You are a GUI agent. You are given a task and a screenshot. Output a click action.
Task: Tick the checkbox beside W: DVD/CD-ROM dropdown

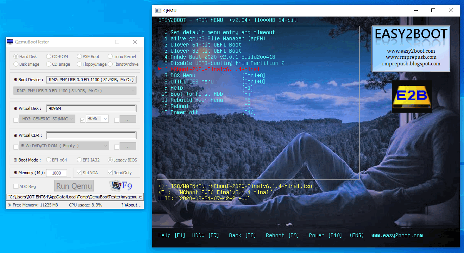(16, 147)
